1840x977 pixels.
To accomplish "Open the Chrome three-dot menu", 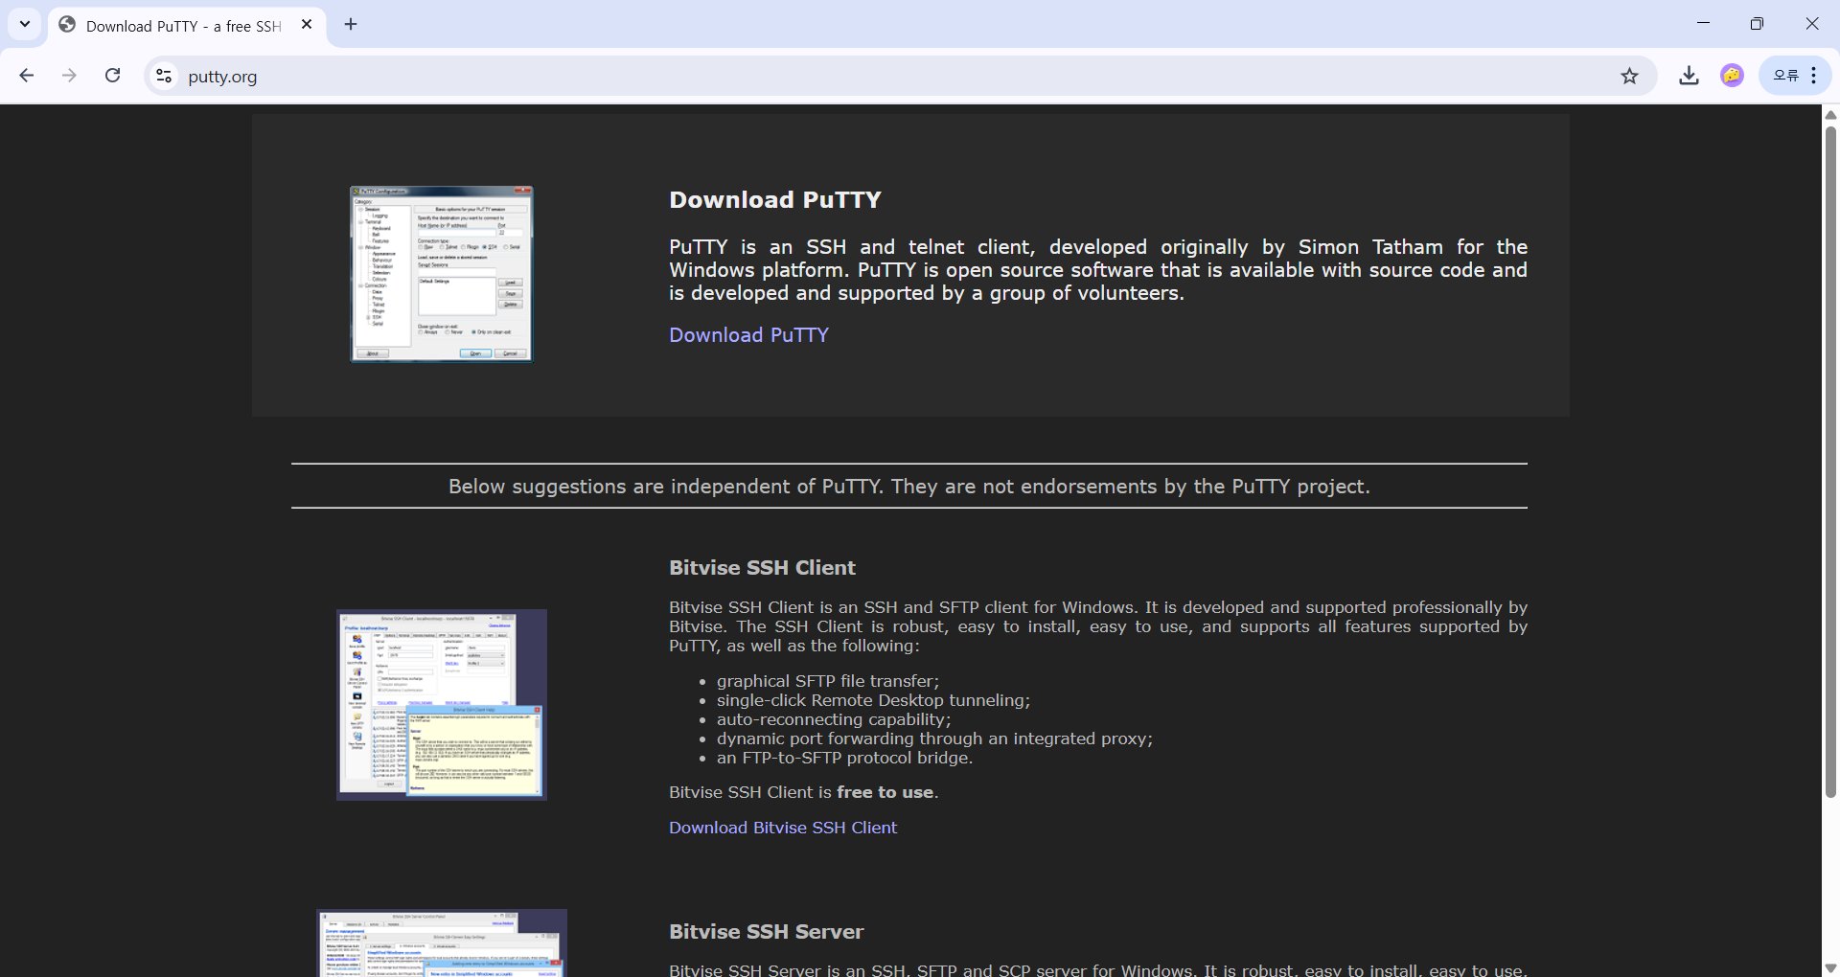I will (x=1814, y=76).
